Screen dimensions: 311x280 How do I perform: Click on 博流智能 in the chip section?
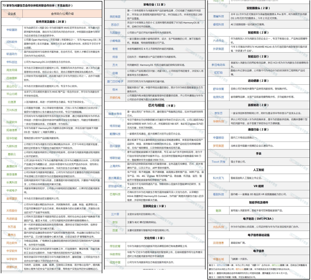pos(115,126)
